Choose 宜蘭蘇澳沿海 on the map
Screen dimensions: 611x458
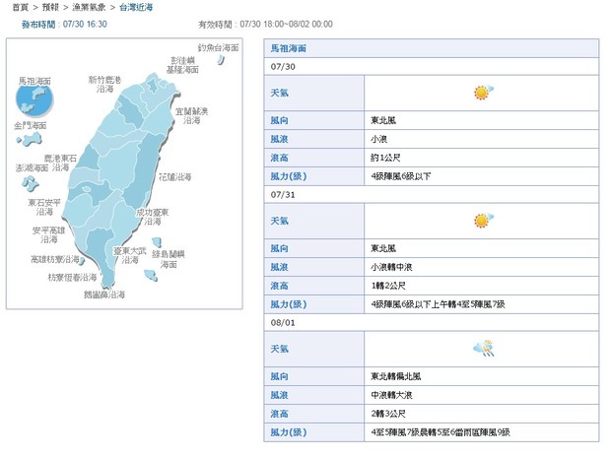click(x=191, y=117)
